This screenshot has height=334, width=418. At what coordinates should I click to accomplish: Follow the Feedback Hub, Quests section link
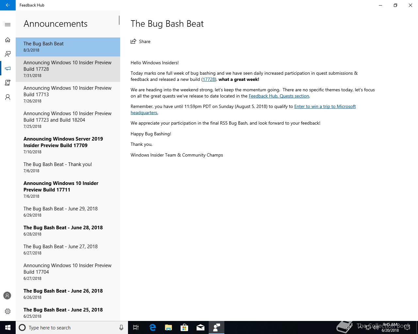pyautogui.click(x=279, y=96)
